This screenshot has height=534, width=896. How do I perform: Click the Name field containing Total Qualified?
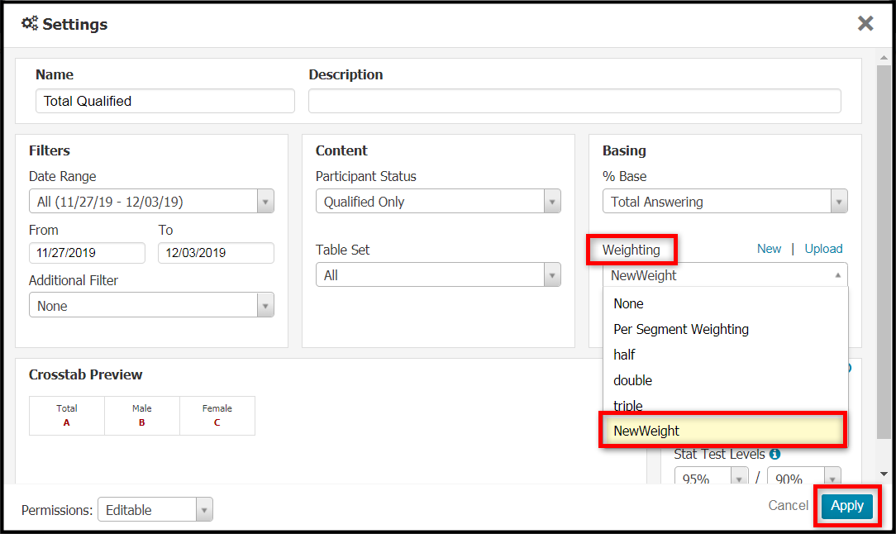pyautogui.click(x=165, y=101)
